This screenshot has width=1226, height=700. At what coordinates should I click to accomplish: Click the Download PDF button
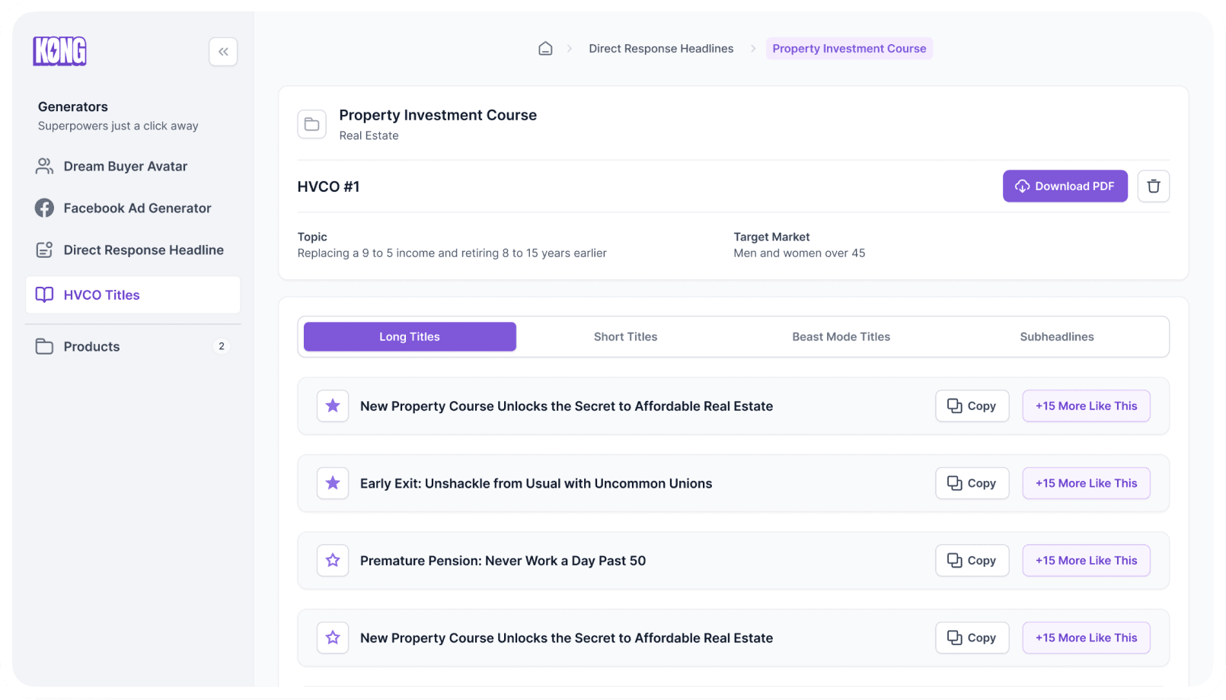coord(1065,186)
